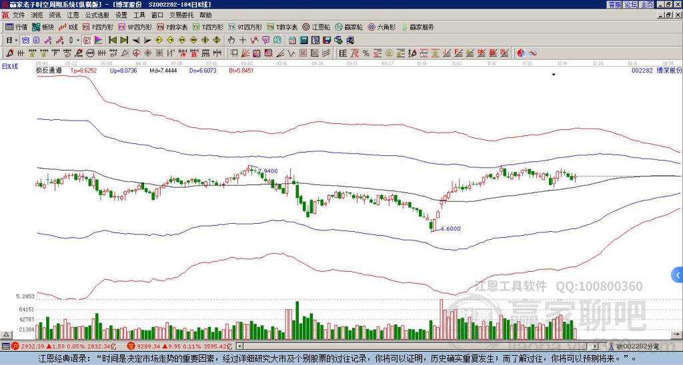683x365 pixels.
Task: Switch to the K线 candlestick chart
Action: pyautogui.click(x=67, y=27)
